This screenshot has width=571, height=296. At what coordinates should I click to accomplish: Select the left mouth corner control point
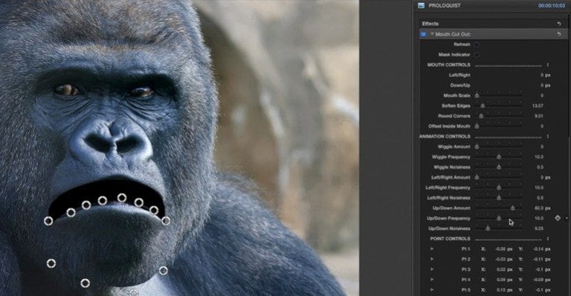pos(48,221)
